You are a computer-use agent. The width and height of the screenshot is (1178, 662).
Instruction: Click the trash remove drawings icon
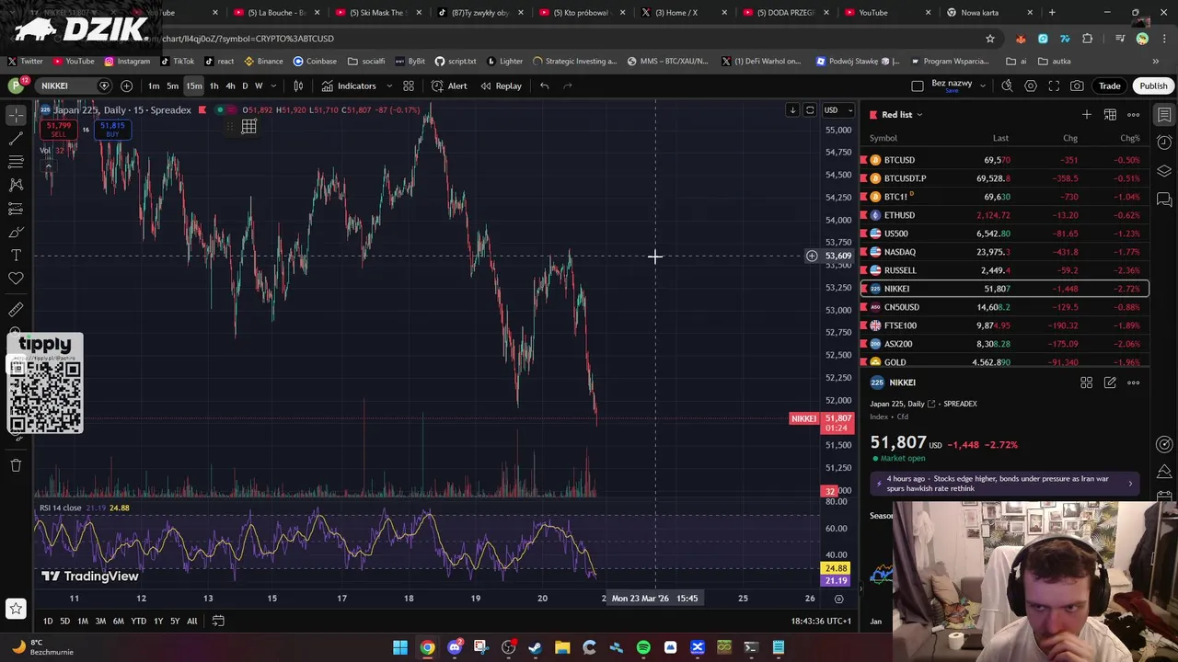pyautogui.click(x=16, y=465)
